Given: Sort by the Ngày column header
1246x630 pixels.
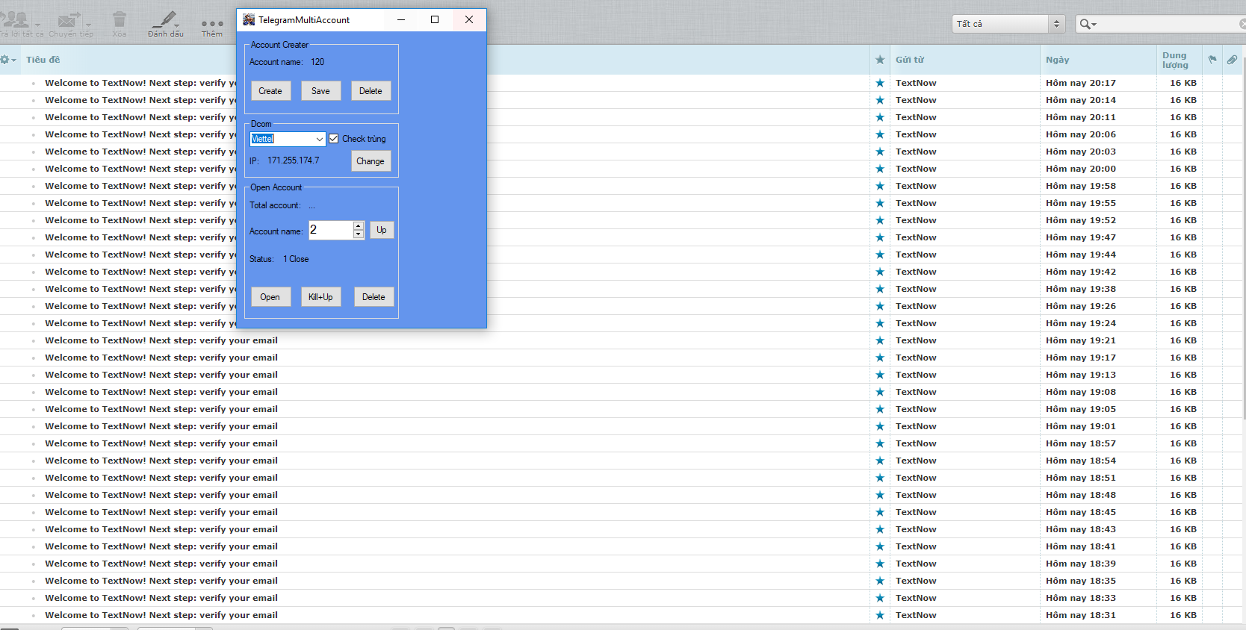Looking at the screenshot, I should click(x=1057, y=60).
